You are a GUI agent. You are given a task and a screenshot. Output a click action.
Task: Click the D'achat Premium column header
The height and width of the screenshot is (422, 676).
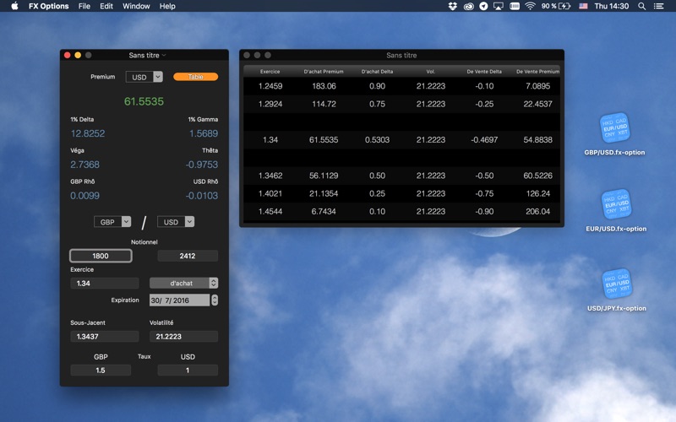[324, 72]
